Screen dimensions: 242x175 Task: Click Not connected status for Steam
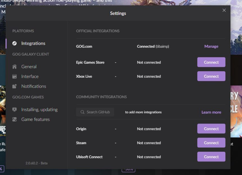149,143
